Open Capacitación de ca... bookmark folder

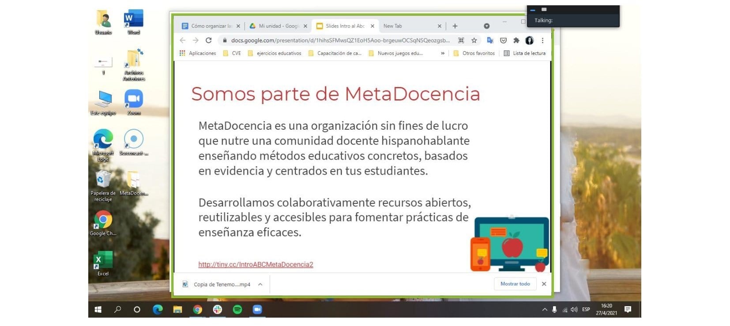335,53
